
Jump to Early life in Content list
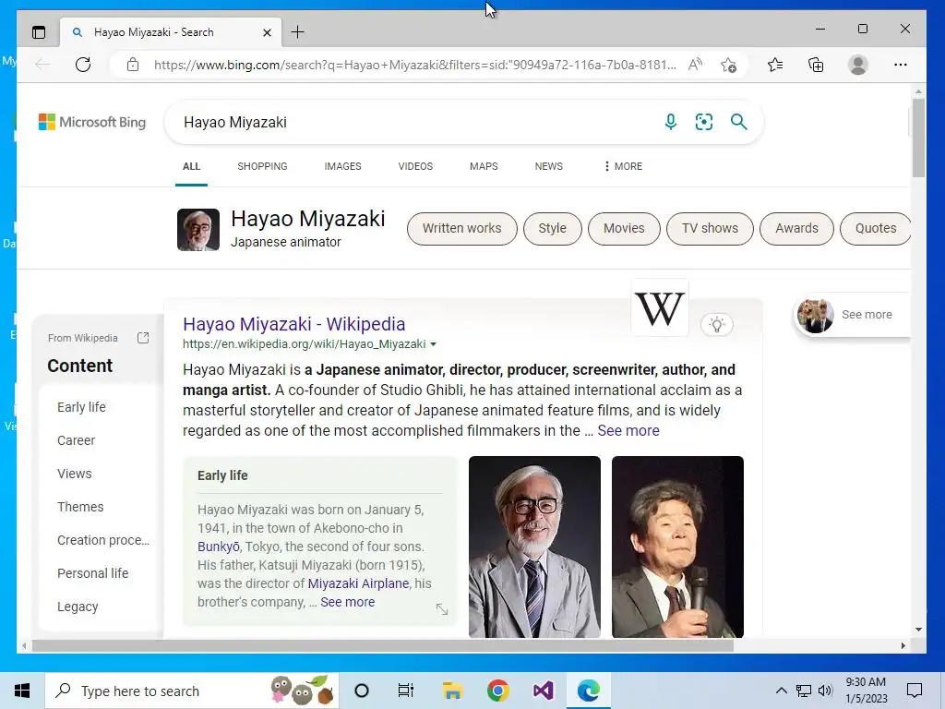[81, 407]
